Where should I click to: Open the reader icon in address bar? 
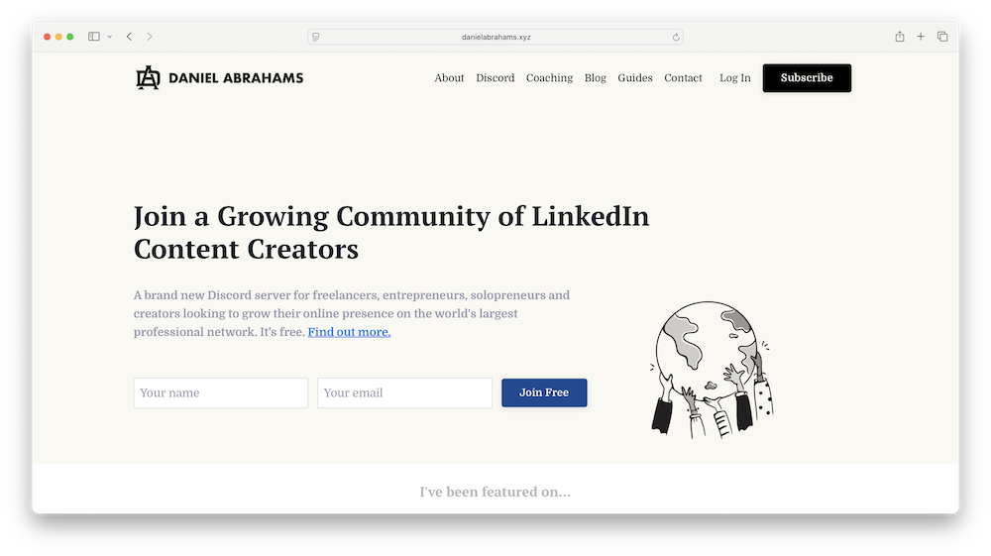[316, 38]
